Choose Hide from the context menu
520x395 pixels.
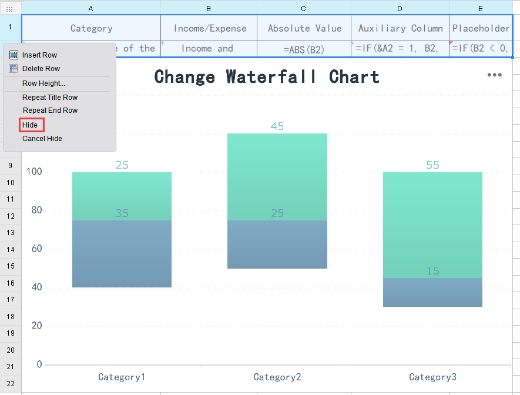click(31, 125)
